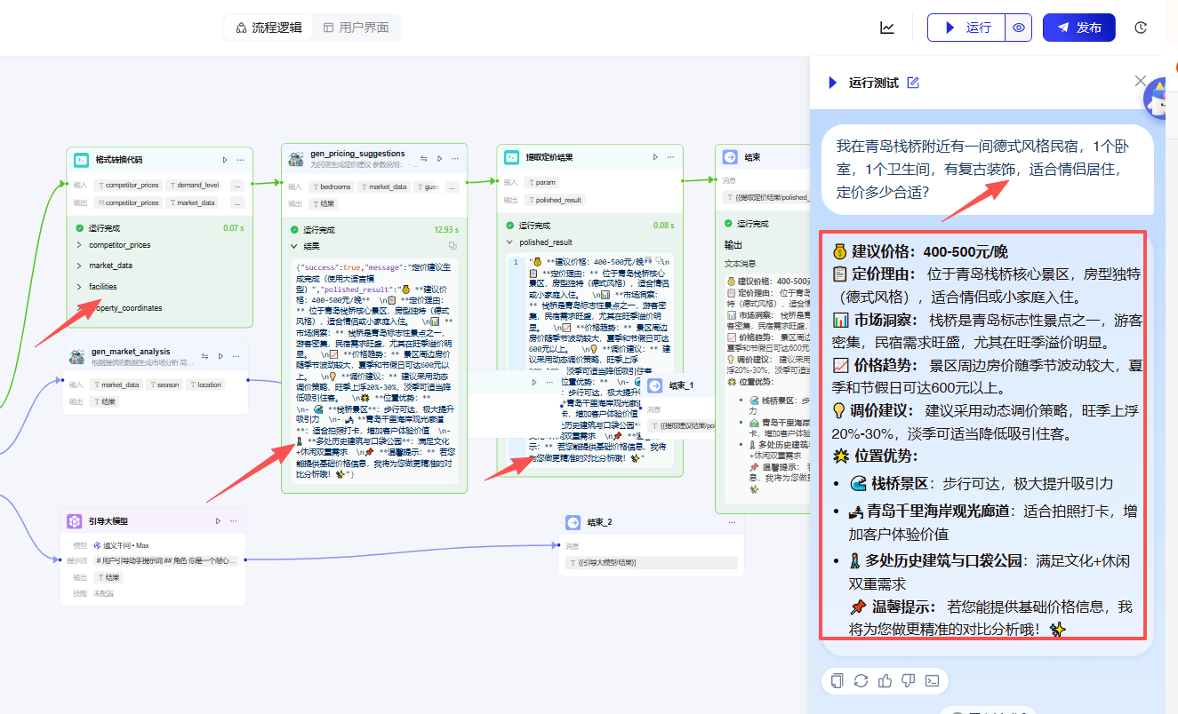Click the polished_result output tag
The image size is (1178, 714).
tap(556, 200)
